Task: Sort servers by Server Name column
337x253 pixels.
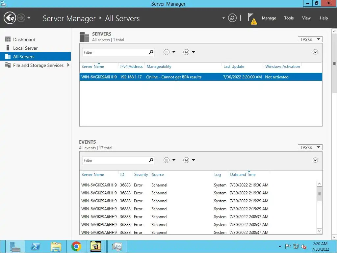Action: tap(92, 67)
